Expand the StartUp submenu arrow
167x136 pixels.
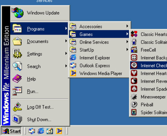pos(127,50)
